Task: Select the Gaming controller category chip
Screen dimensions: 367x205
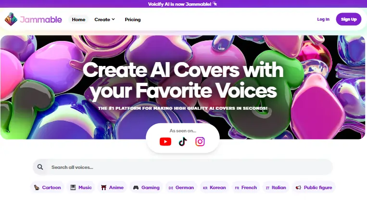Action: 146,187
